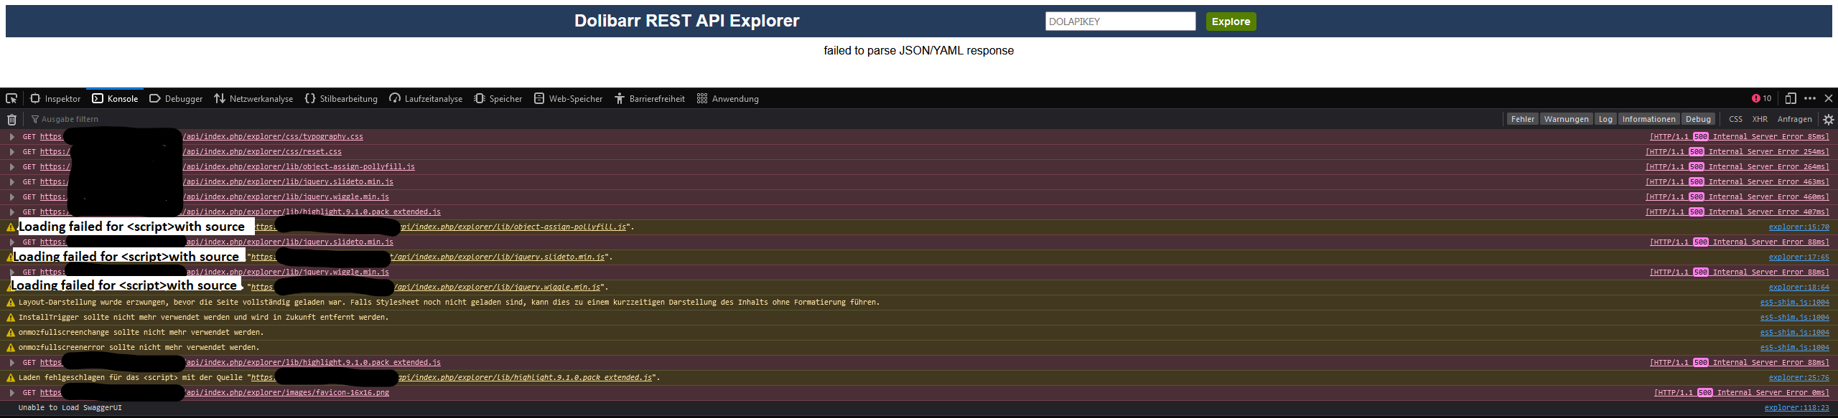The height and width of the screenshot is (418, 1838).
Task: Click the red error count badge showing 10
Action: pos(1761,98)
